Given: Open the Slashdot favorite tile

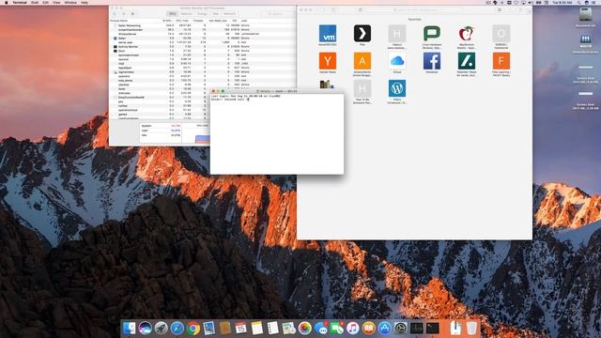Looking at the screenshot, I should tap(467, 61).
